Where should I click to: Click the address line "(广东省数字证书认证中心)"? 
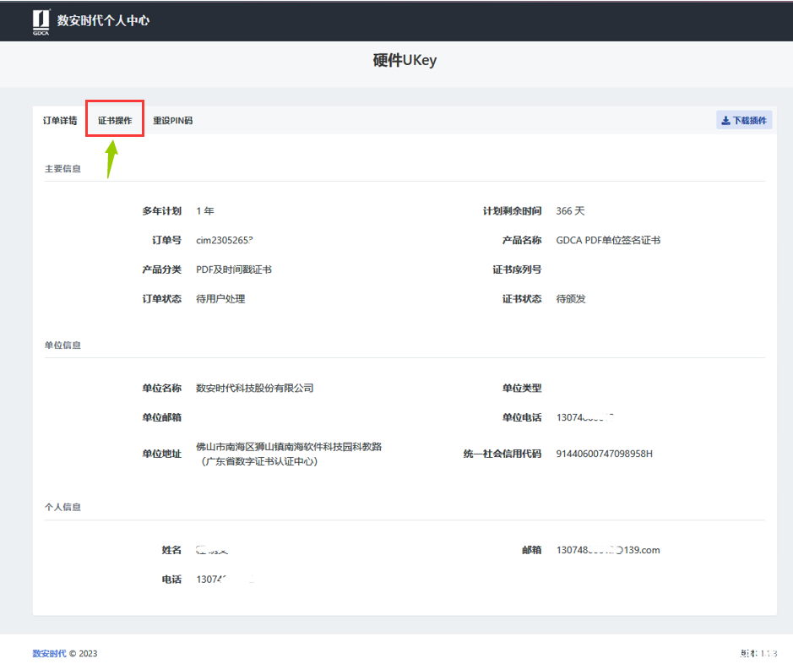(259, 461)
